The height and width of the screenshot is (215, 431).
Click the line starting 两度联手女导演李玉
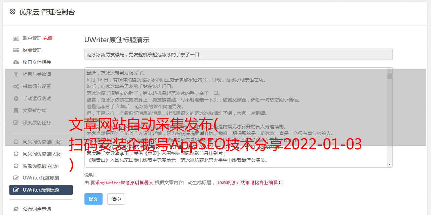pyautogui.click(x=157, y=153)
